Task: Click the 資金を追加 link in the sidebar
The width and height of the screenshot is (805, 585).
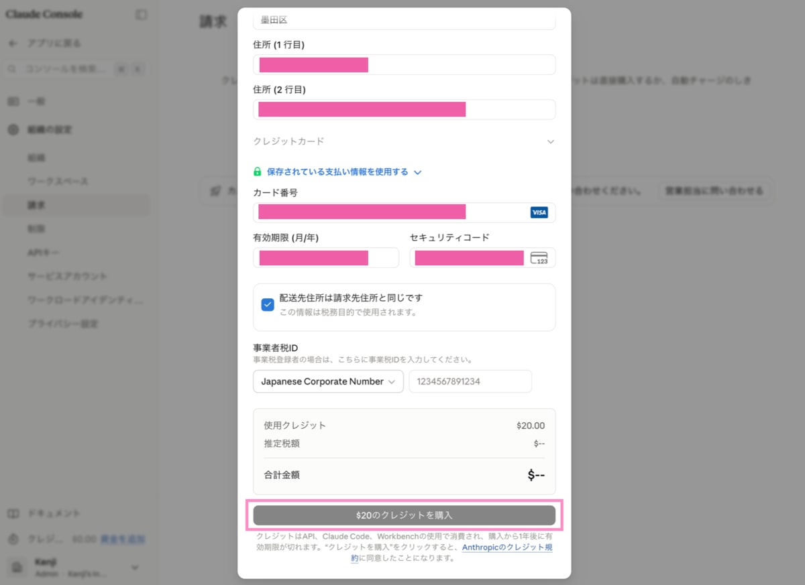Action: [x=123, y=539]
